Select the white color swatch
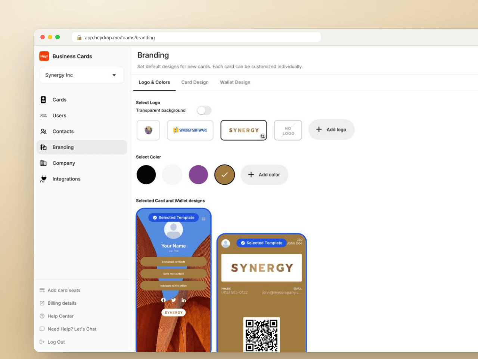Image resolution: width=478 pixels, height=359 pixels. tap(172, 175)
